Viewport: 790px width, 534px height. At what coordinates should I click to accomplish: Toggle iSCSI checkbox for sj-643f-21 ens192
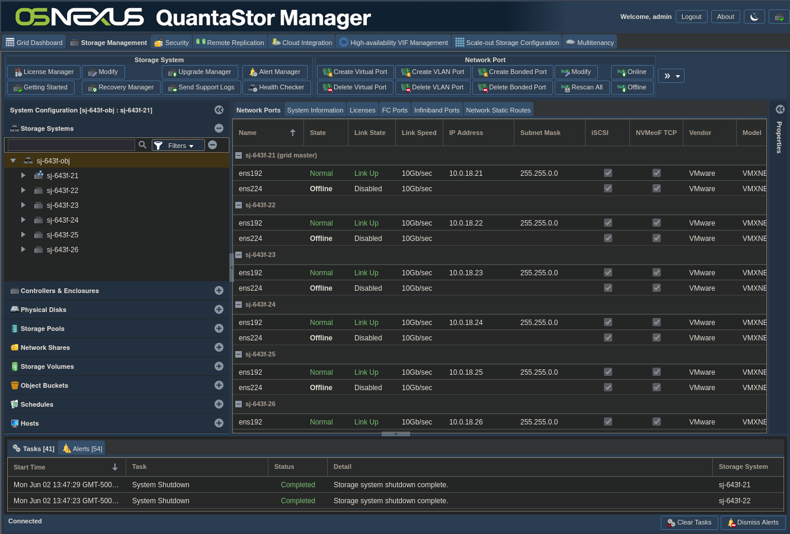(x=607, y=173)
